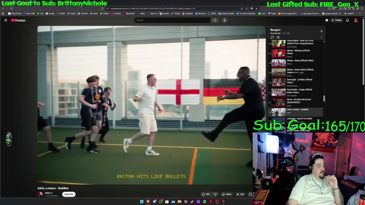Dislike the Baddies video
365x205 pixels.
pos(215,194)
